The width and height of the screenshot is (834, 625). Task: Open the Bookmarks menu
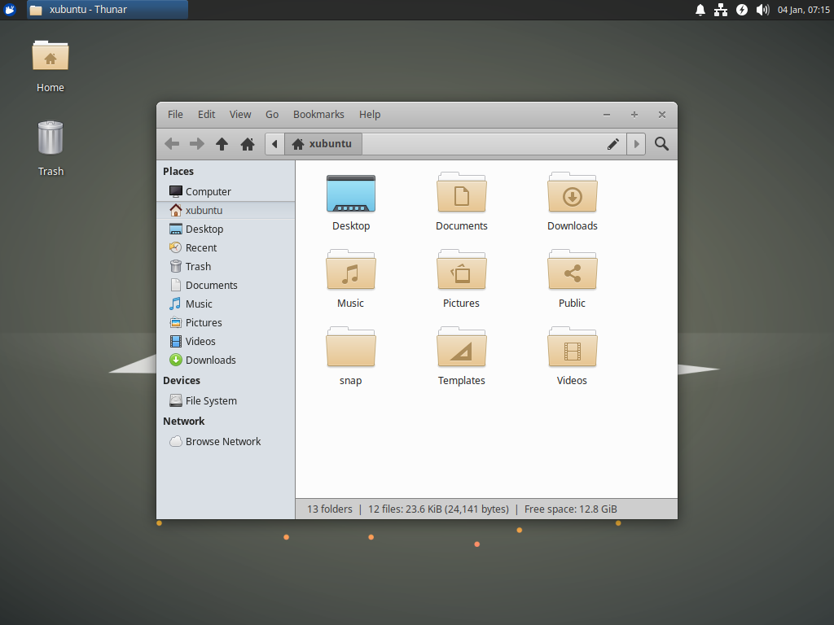(x=318, y=114)
